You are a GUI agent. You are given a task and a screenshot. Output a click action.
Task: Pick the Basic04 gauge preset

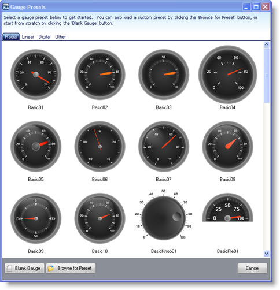click(228, 74)
